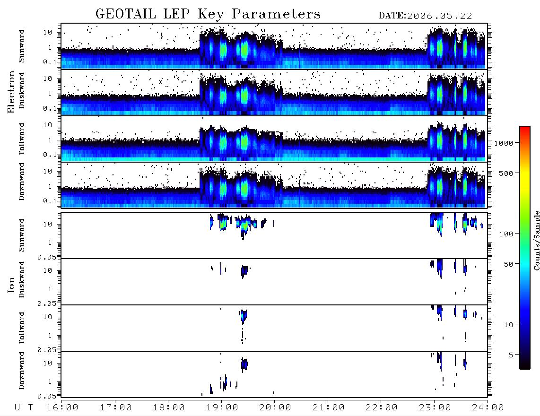Click the 10 tick of Electron Sunward panel
The width and height of the screenshot is (540, 416).
click(x=48, y=32)
